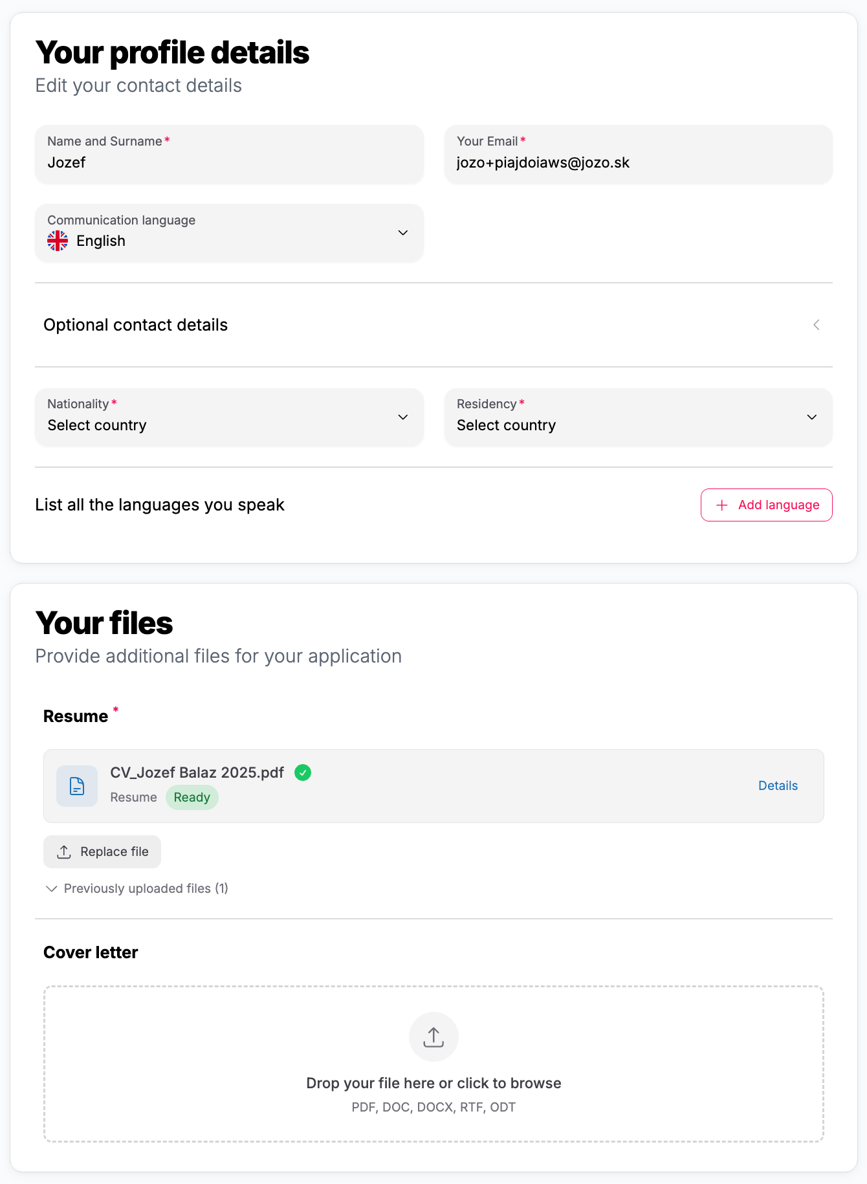This screenshot has height=1184, width=867.
Task: Focus the Name and Surname input field
Action: (229, 154)
